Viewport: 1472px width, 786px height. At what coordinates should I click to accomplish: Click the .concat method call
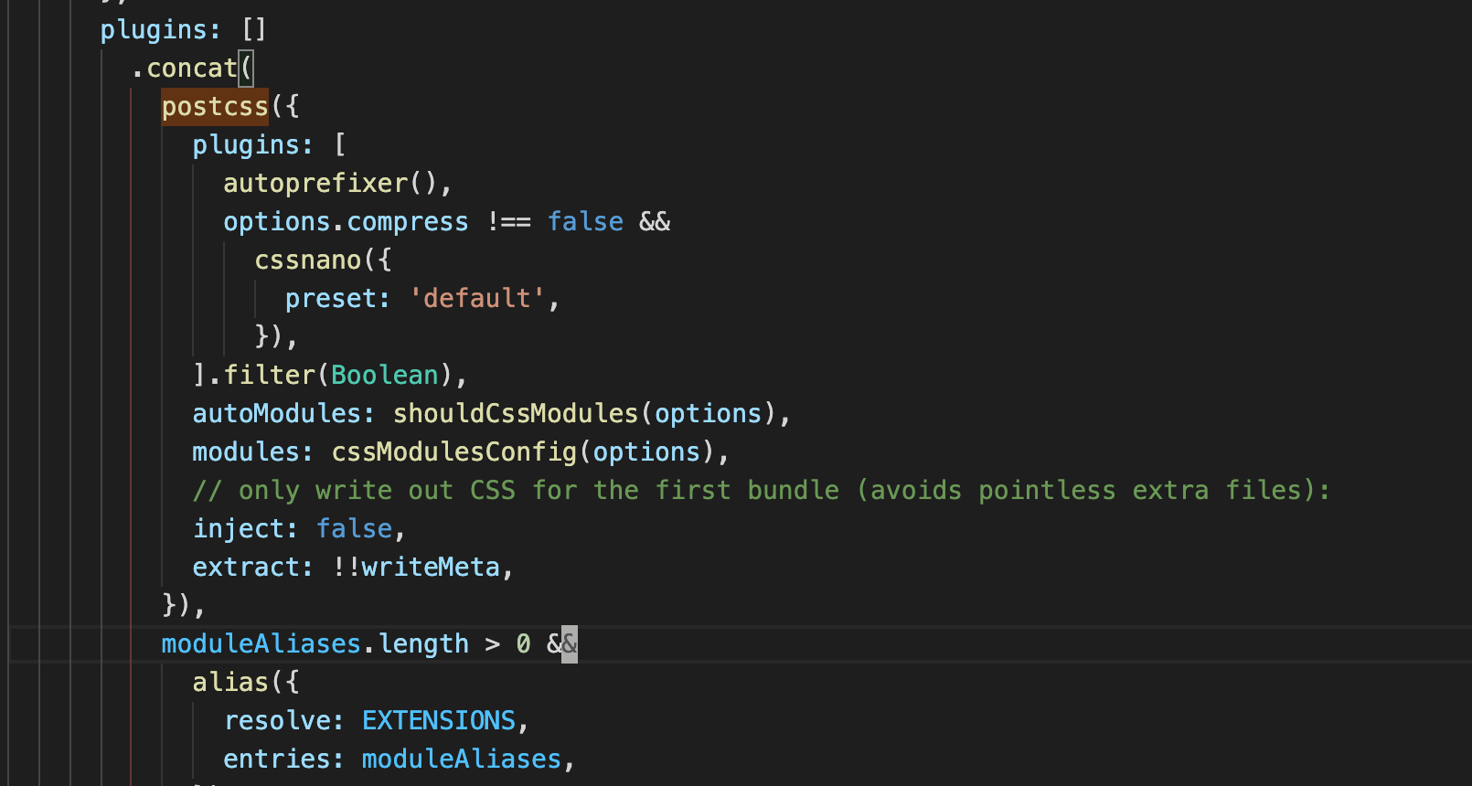click(185, 69)
